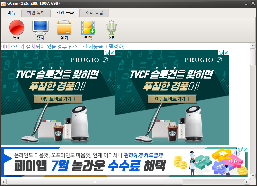
Task: Open the 페이앱 7월 수수료 혜택 banner
Action: [x=125, y=162]
